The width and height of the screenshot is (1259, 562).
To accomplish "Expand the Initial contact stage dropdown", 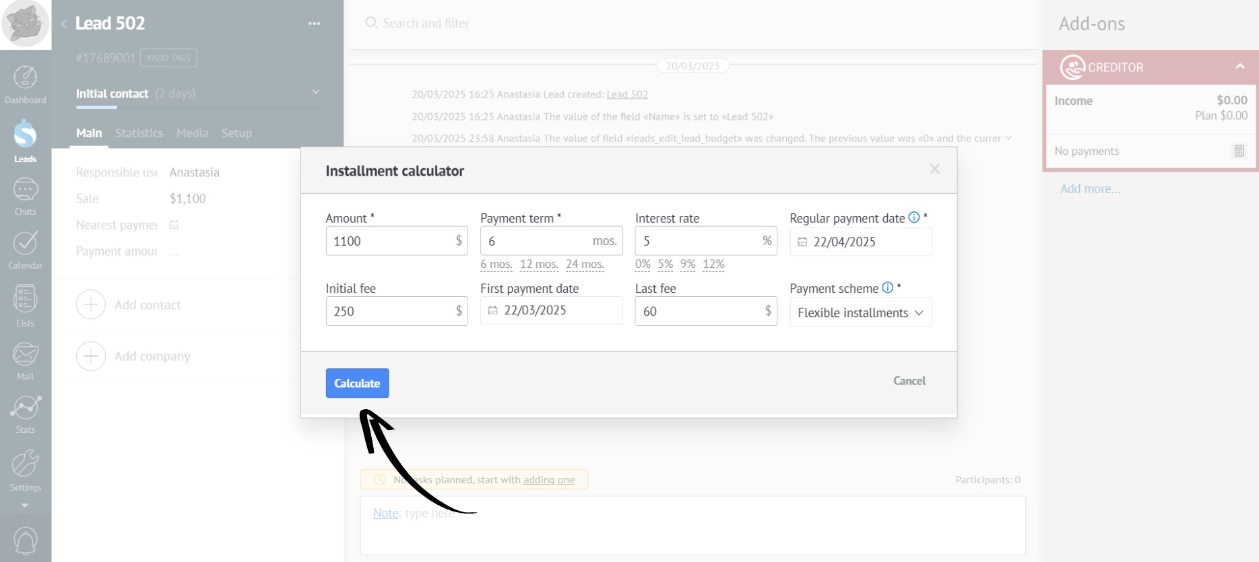I will 315,92.
